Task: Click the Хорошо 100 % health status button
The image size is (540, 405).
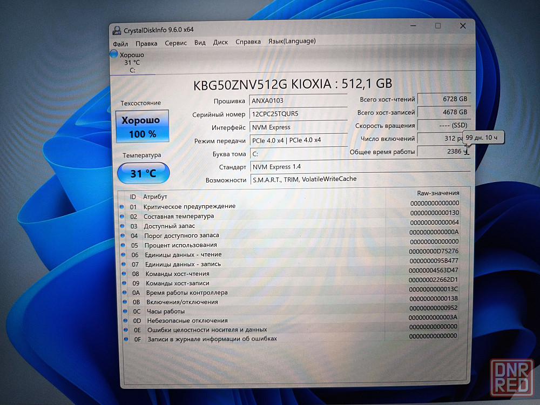Action: click(143, 126)
